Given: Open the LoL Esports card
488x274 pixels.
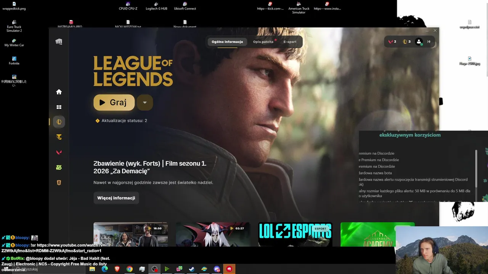Looking at the screenshot, I should pyautogui.click(x=295, y=234).
